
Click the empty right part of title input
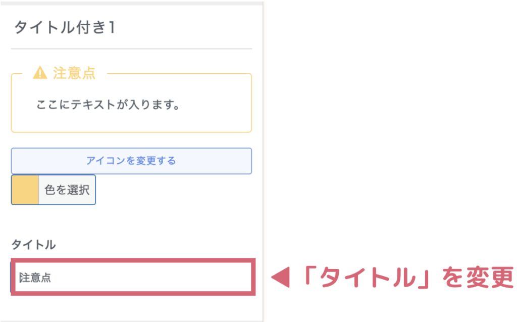165,278
